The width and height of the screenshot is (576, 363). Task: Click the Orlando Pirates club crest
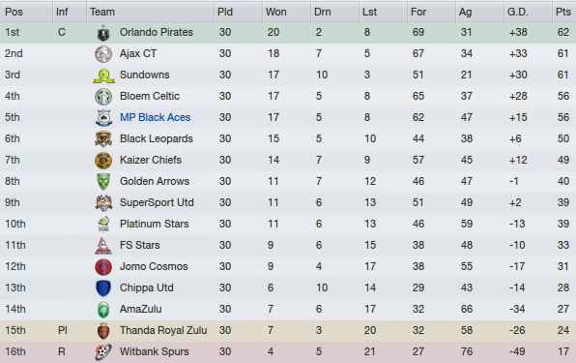[x=103, y=33]
